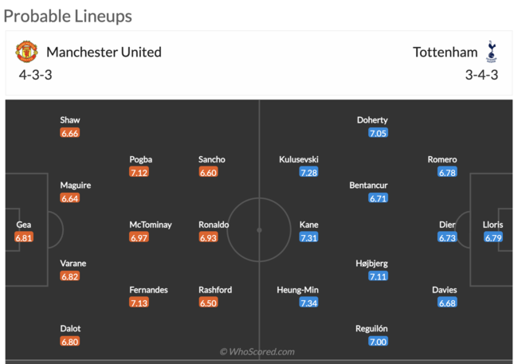The height and width of the screenshot is (364, 518).
Task: Click the Manchester United club crest
Action: point(26,53)
